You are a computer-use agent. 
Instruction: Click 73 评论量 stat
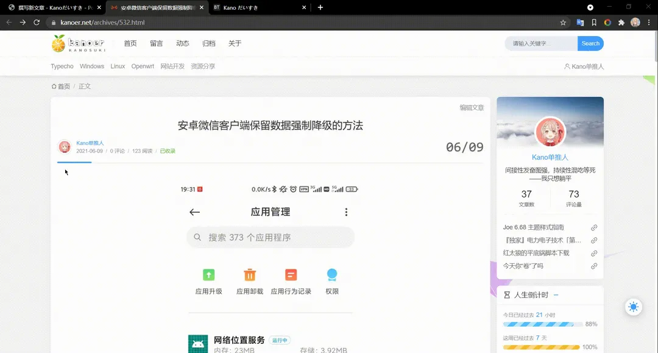(x=574, y=198)
